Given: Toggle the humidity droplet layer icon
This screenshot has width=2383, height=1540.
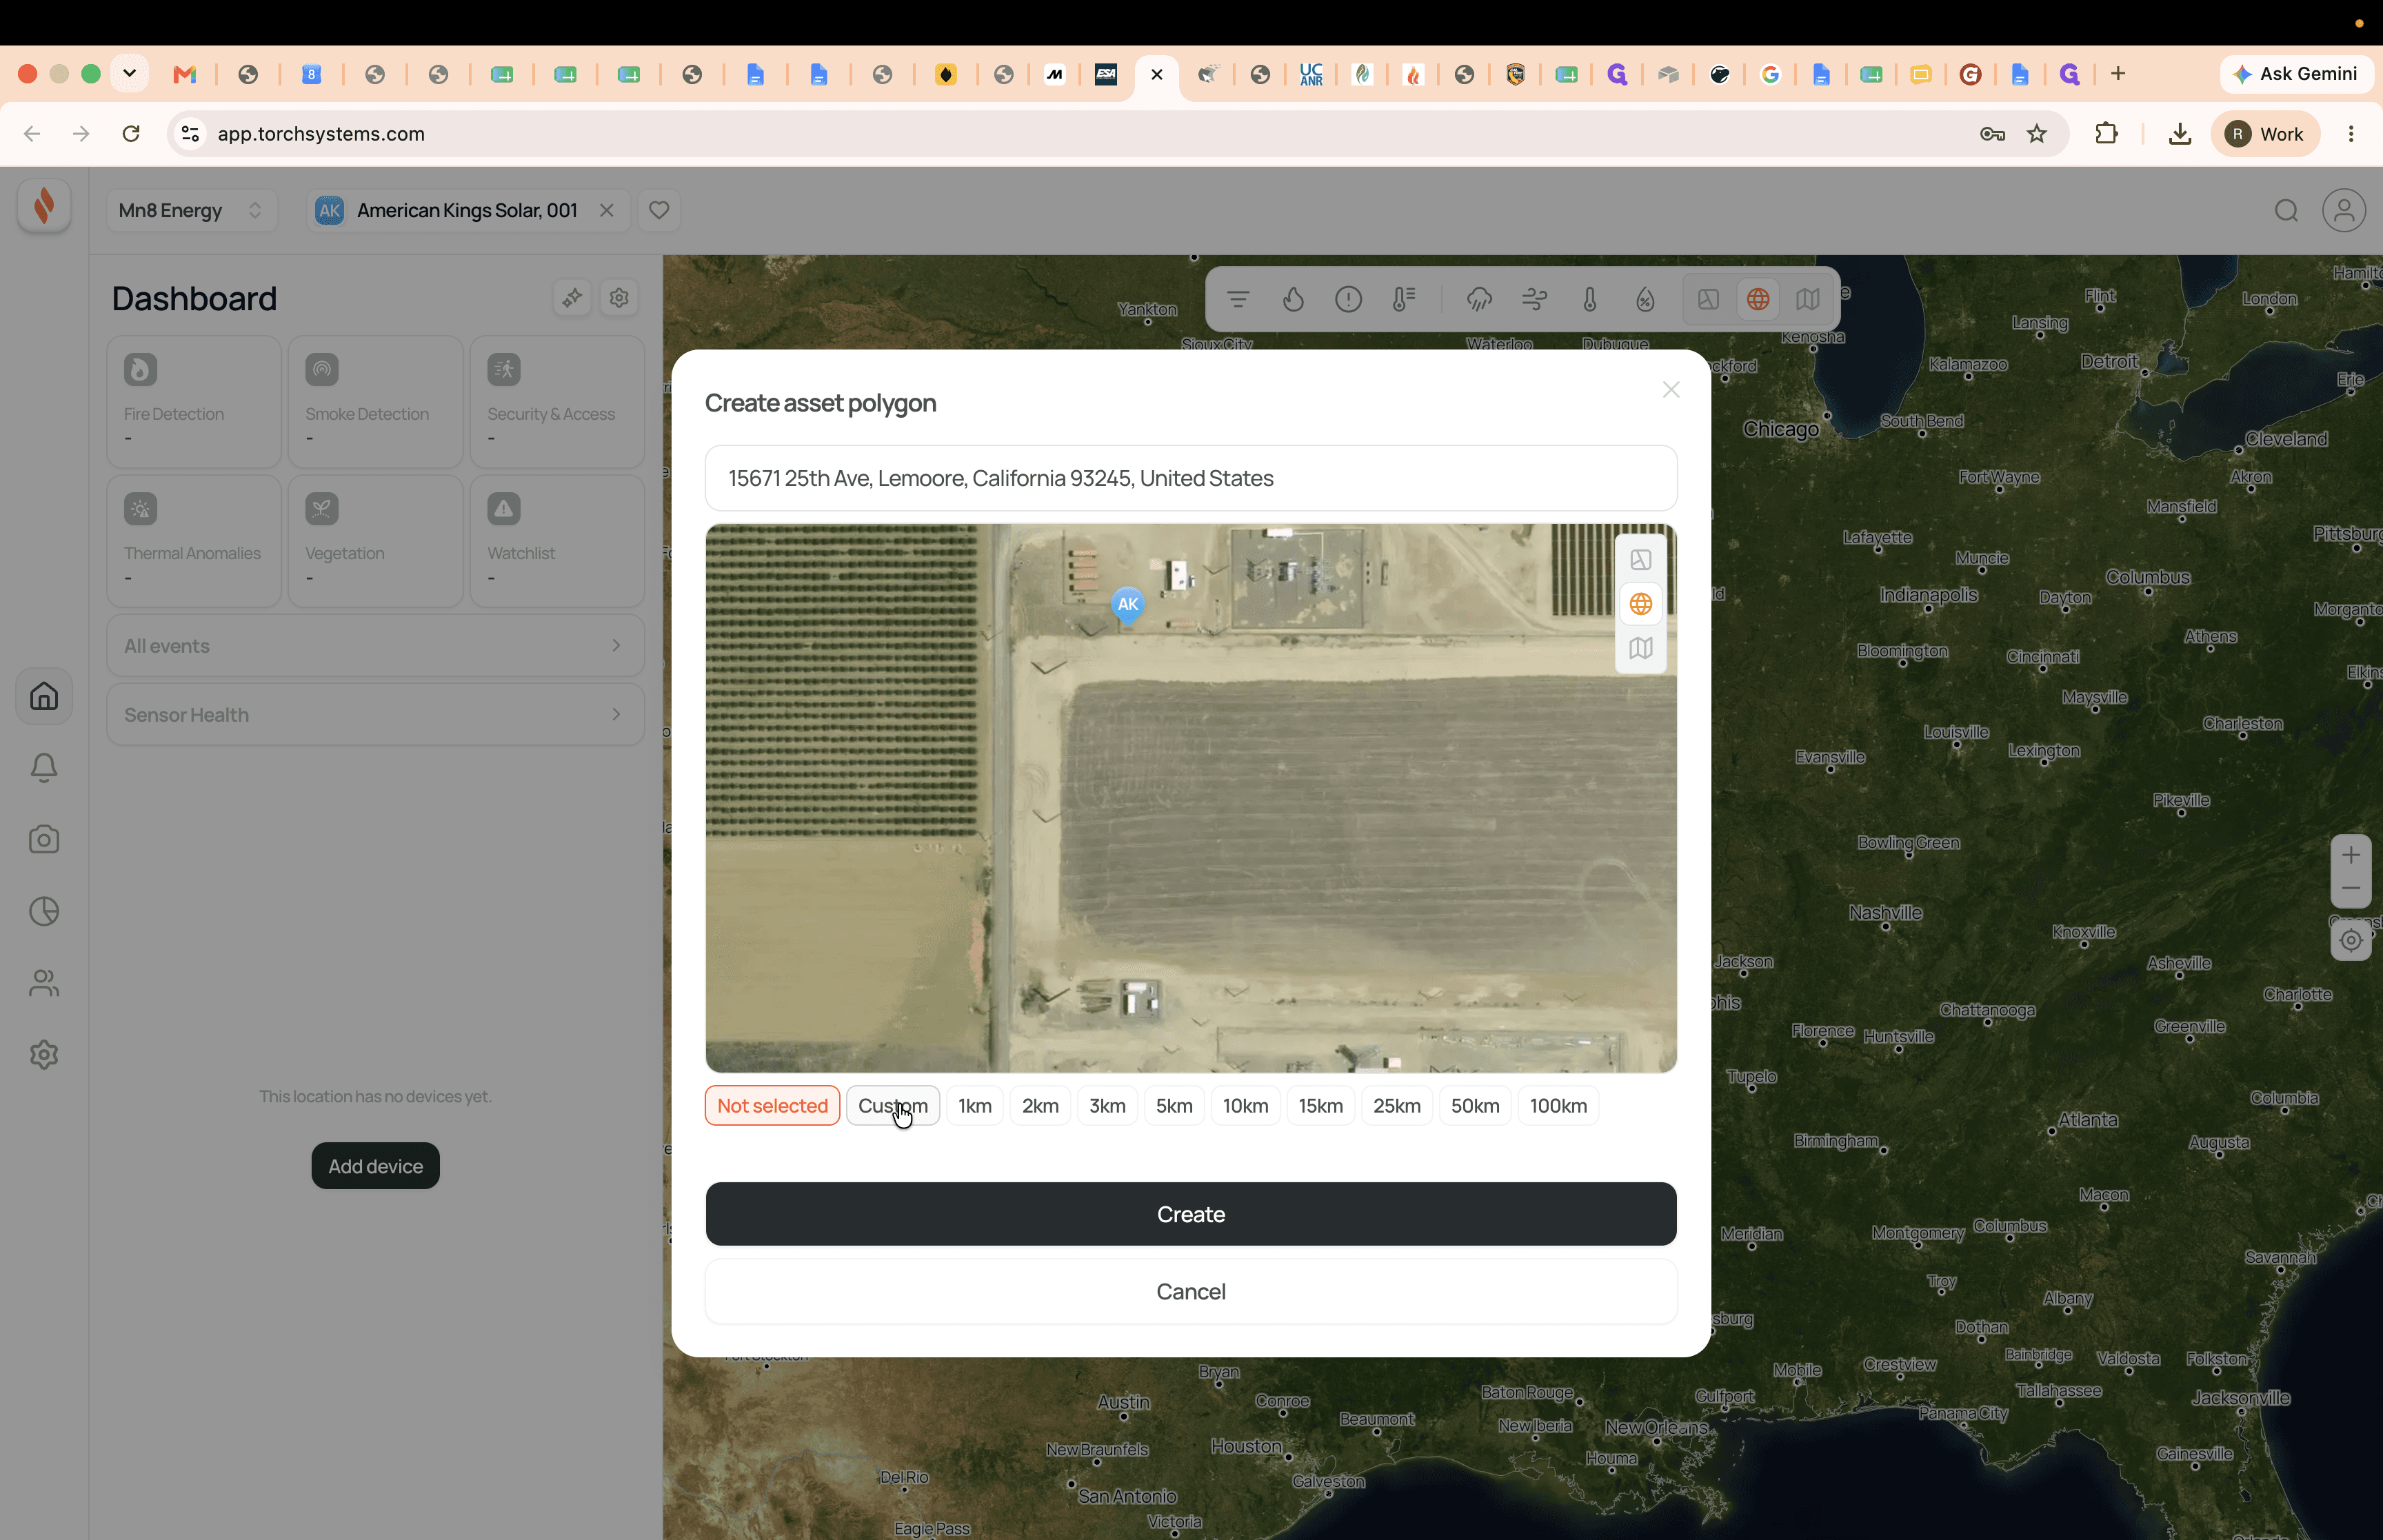Looking at the screenshot, I should click(x=1645, y=299).
